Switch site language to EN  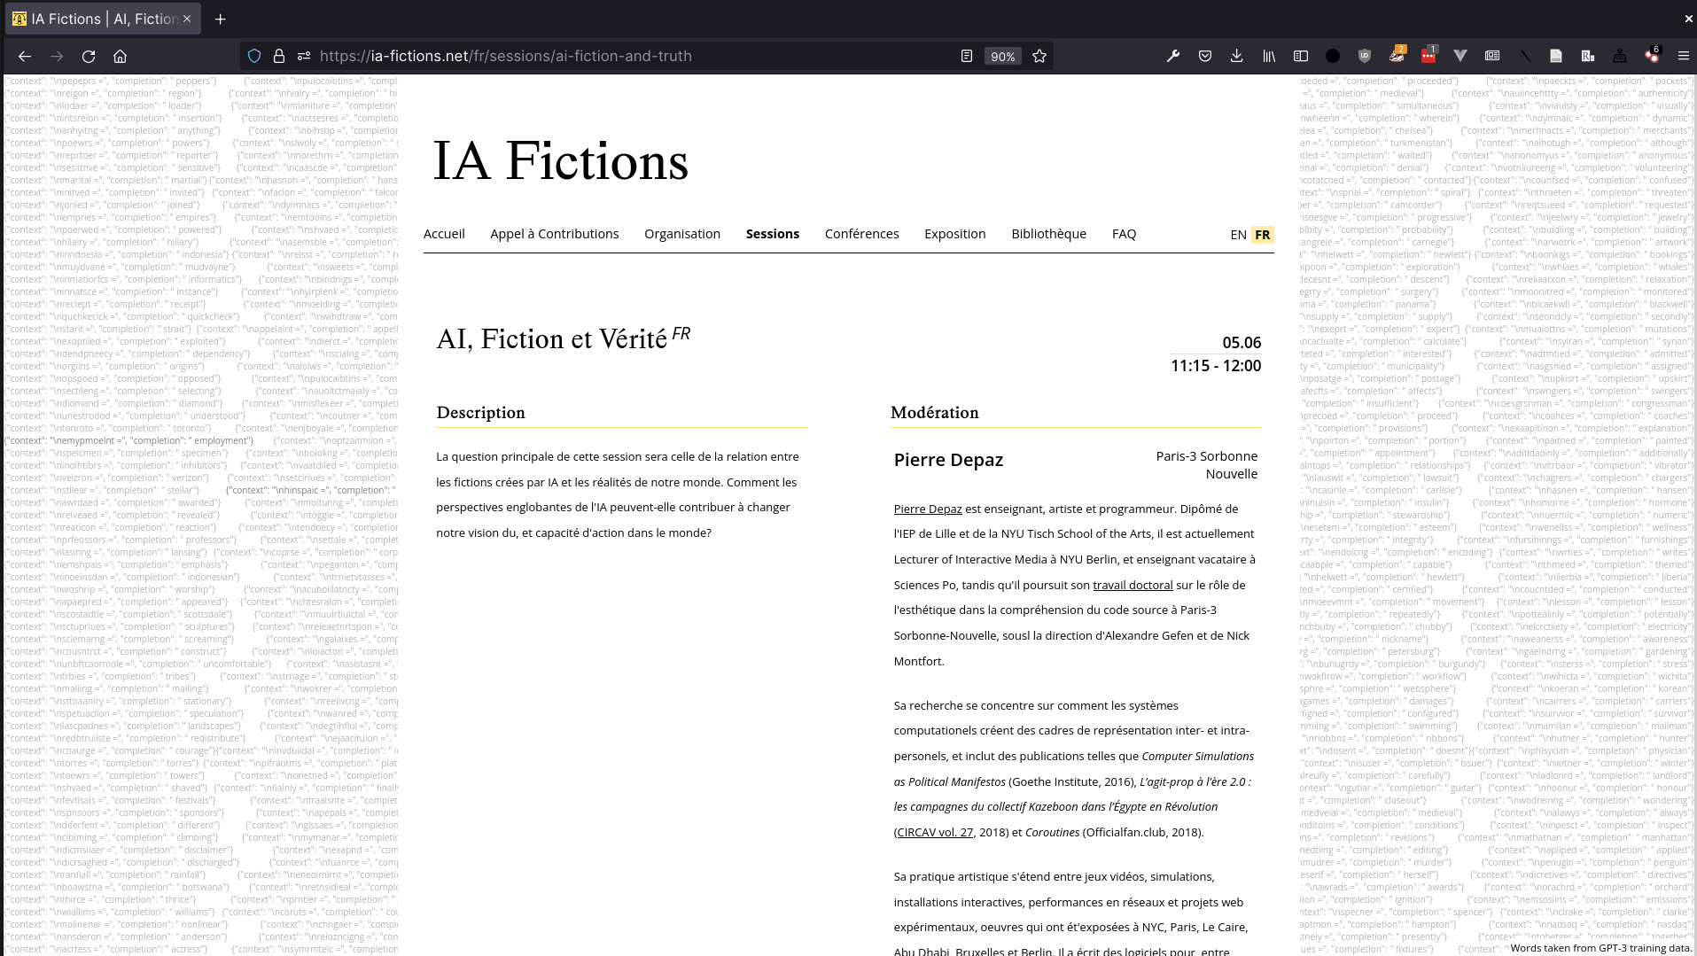point(1238,235)
